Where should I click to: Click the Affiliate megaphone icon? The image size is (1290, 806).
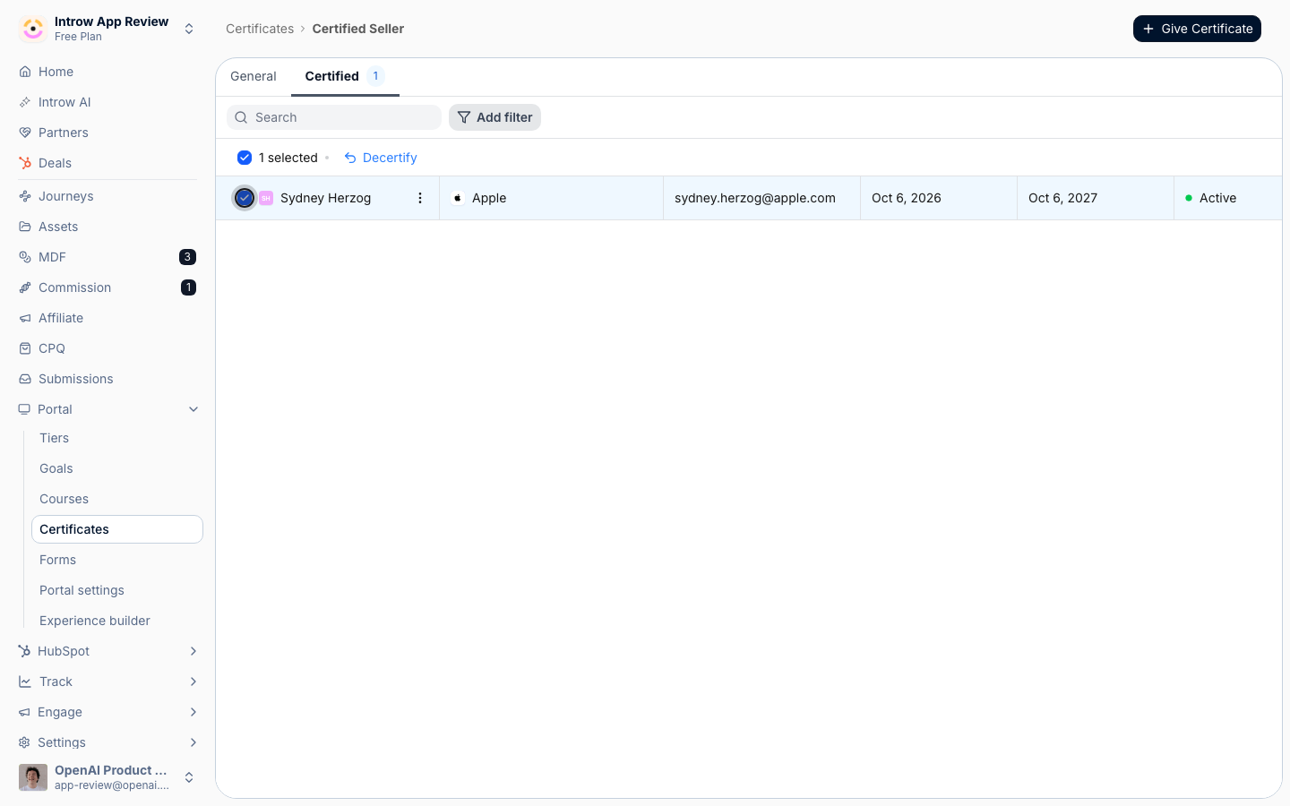point(25,318)
